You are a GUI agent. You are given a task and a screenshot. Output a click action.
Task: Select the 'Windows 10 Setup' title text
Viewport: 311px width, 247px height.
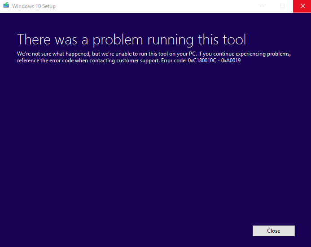point(34,6)
